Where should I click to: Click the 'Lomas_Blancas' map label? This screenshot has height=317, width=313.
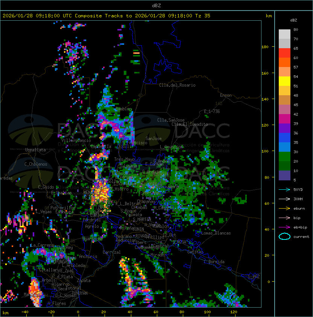pos(216,233)
